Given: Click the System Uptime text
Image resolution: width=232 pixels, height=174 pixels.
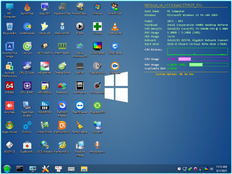Looking at the screenshot, I should (x=175, y=74).
